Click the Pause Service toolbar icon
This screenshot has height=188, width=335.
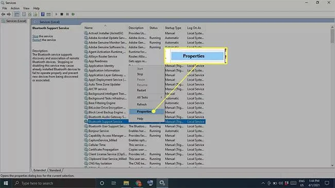(x=68, y=14)
